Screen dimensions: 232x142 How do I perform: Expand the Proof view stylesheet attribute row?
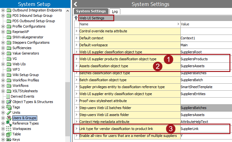[x=76, y=101]
